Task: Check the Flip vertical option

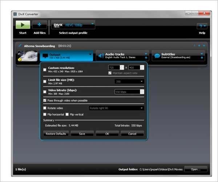Action: (x=67, y=114)
